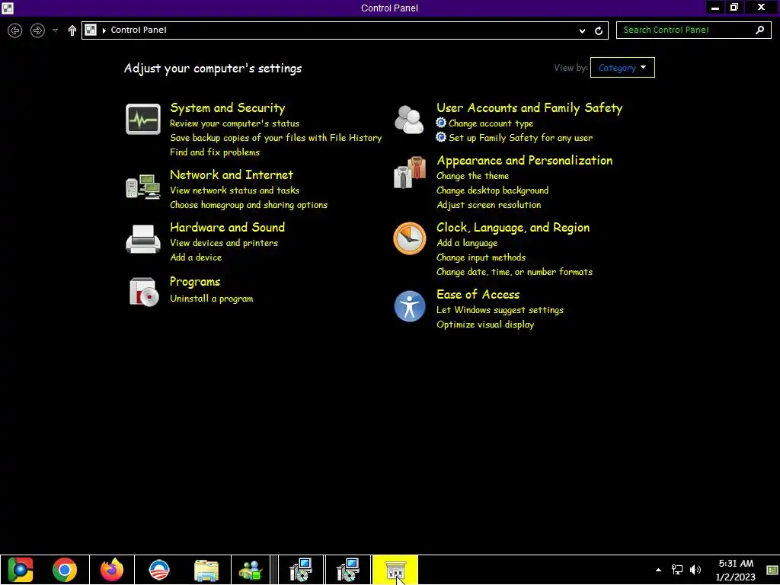Click Let Windows suggest settings
780x585 pixels.
coord(500,310)
